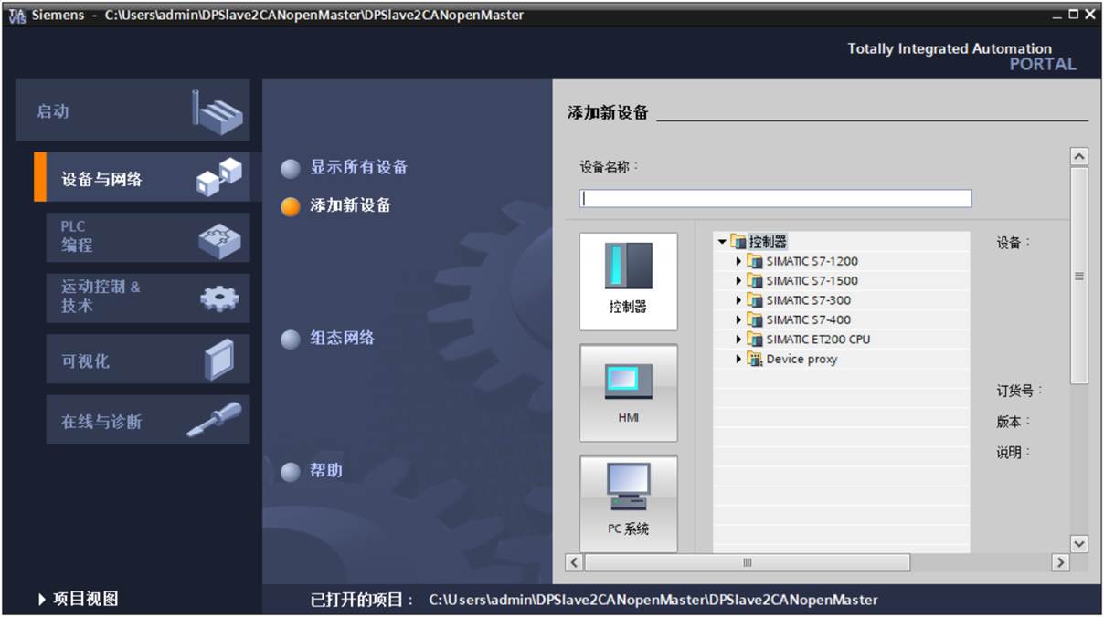1104x617 pixels.
Task: Click the 设备: label text
Action: point(1014,243)
